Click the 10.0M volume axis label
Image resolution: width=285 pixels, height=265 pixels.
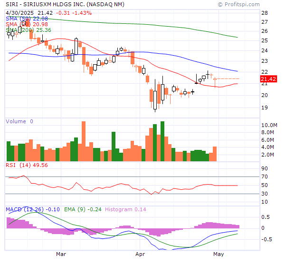pos(269,125)
